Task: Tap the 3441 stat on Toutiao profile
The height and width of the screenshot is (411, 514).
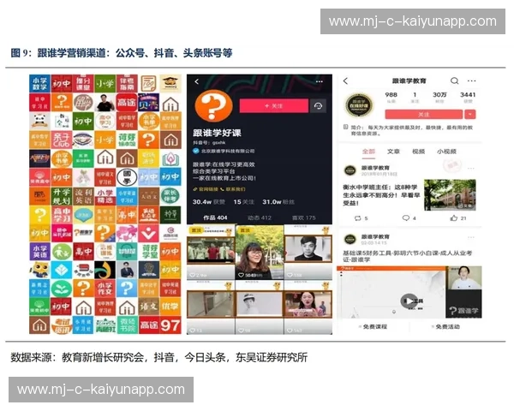Action: pos(468,97)
